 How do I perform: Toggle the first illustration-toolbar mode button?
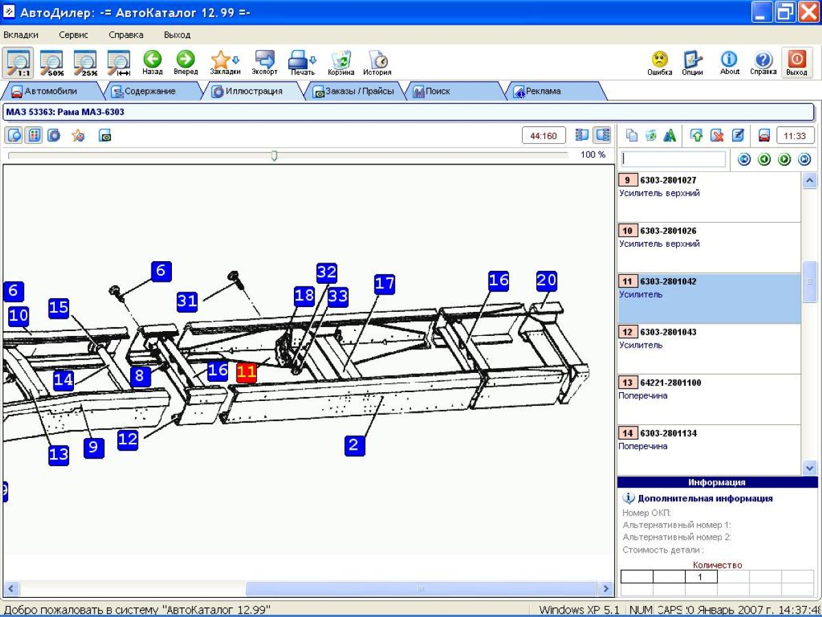(14, 135)
